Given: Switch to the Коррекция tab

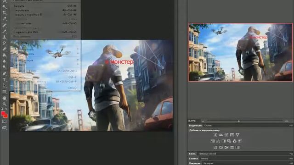Looking at the screenshot, I should click(195, 126).
